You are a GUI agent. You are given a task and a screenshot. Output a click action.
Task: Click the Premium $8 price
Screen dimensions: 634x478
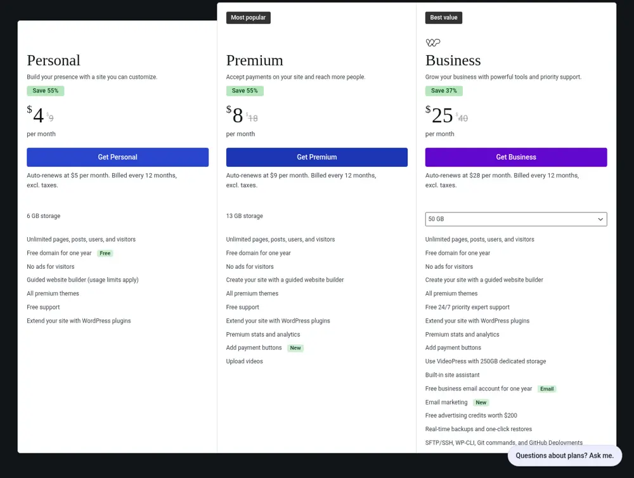click(235, 115)
